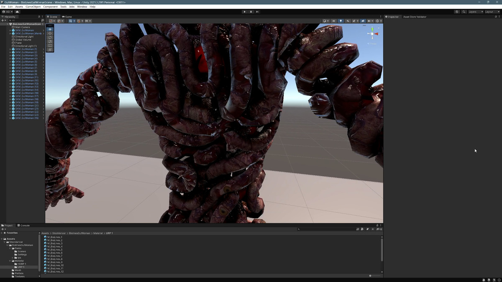Screen dimensions: 502x282
Task: Toggle 2D view mode in Scene
Action: click(333, 21)
